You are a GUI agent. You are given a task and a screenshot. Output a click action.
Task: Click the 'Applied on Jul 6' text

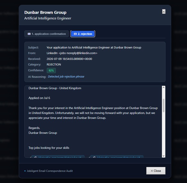(x=39, y=98)
